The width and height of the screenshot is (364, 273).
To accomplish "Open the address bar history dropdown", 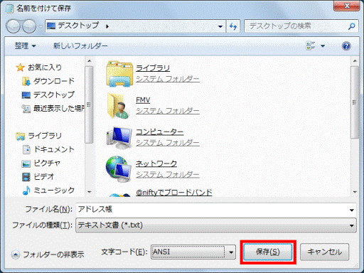I will [x=220, y=26].
